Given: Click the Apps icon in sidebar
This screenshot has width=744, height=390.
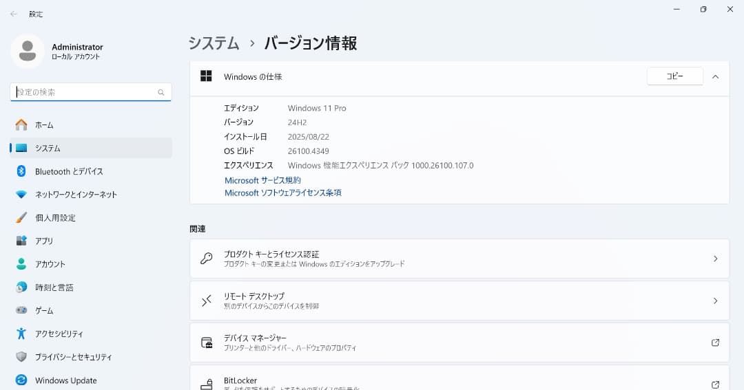Looking at the screenshot, I should pyautogui.click(x=21, y=241).
